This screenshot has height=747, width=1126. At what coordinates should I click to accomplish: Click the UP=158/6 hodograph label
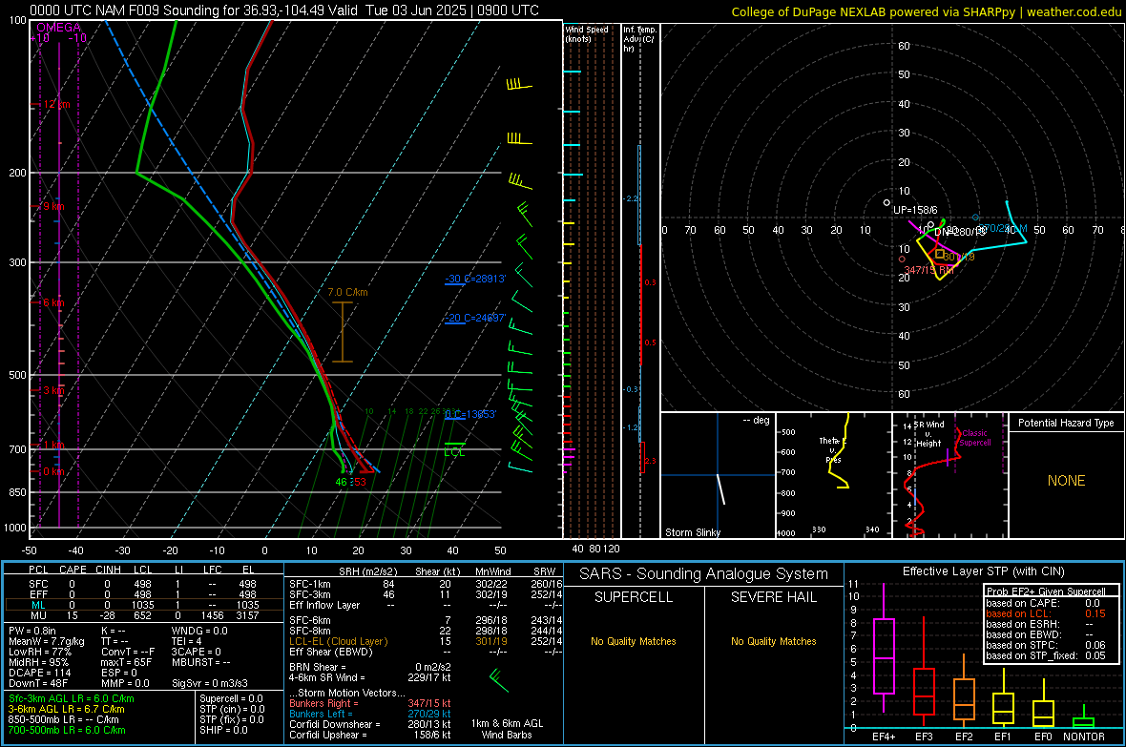[916, 211]
